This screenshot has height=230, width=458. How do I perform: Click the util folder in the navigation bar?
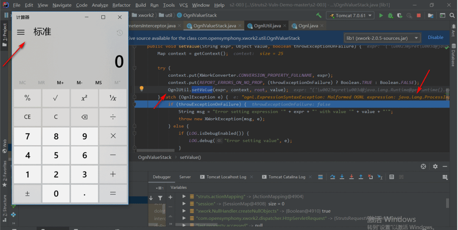(x=166, y=15)
